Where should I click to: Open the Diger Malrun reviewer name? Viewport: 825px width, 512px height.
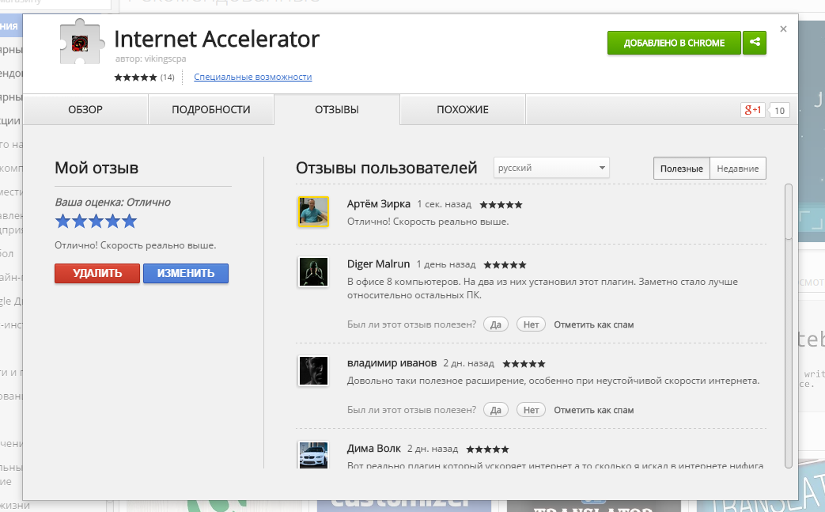click(x=378, y=264)
